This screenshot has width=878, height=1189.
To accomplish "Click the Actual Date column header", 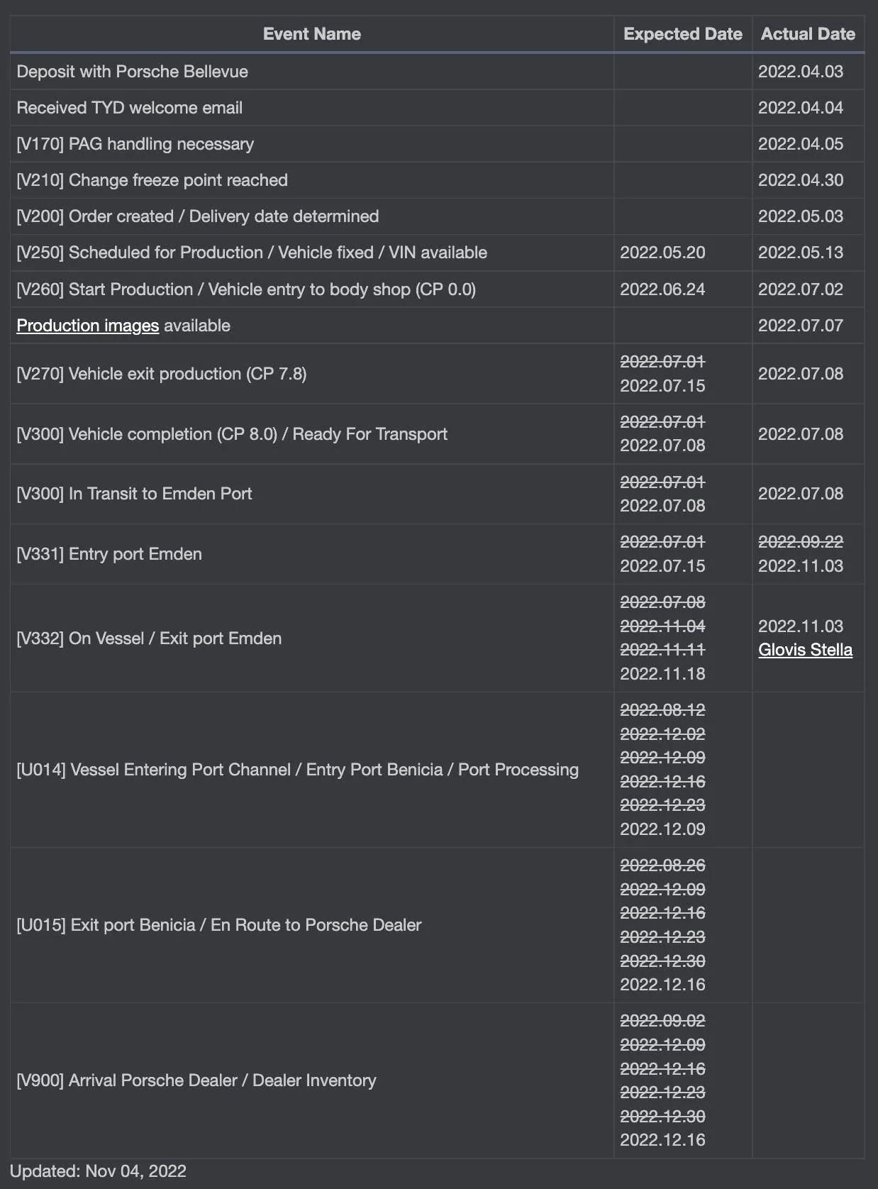I will pos(808,34).
